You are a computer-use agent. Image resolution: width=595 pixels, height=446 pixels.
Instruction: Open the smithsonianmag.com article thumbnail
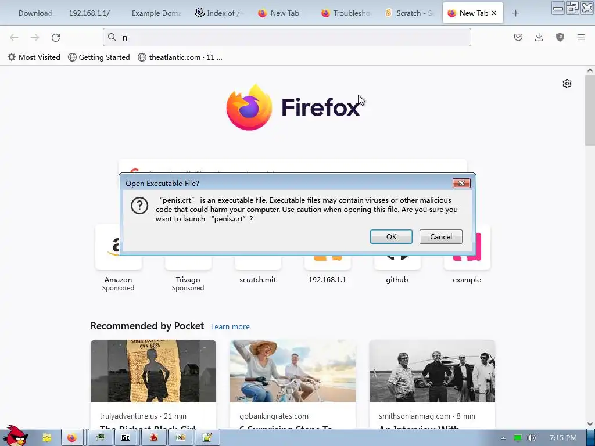click(x=432, y=371)
